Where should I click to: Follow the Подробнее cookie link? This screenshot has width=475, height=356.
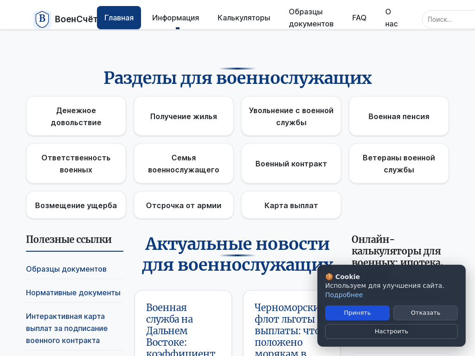[x=344, y=295]
